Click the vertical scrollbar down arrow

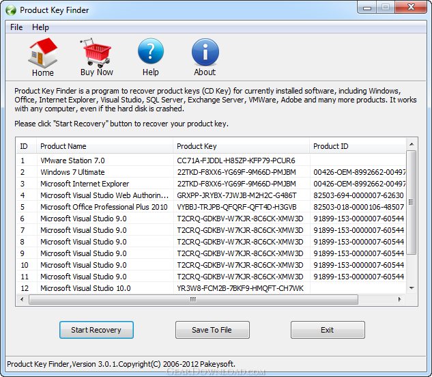412,288
